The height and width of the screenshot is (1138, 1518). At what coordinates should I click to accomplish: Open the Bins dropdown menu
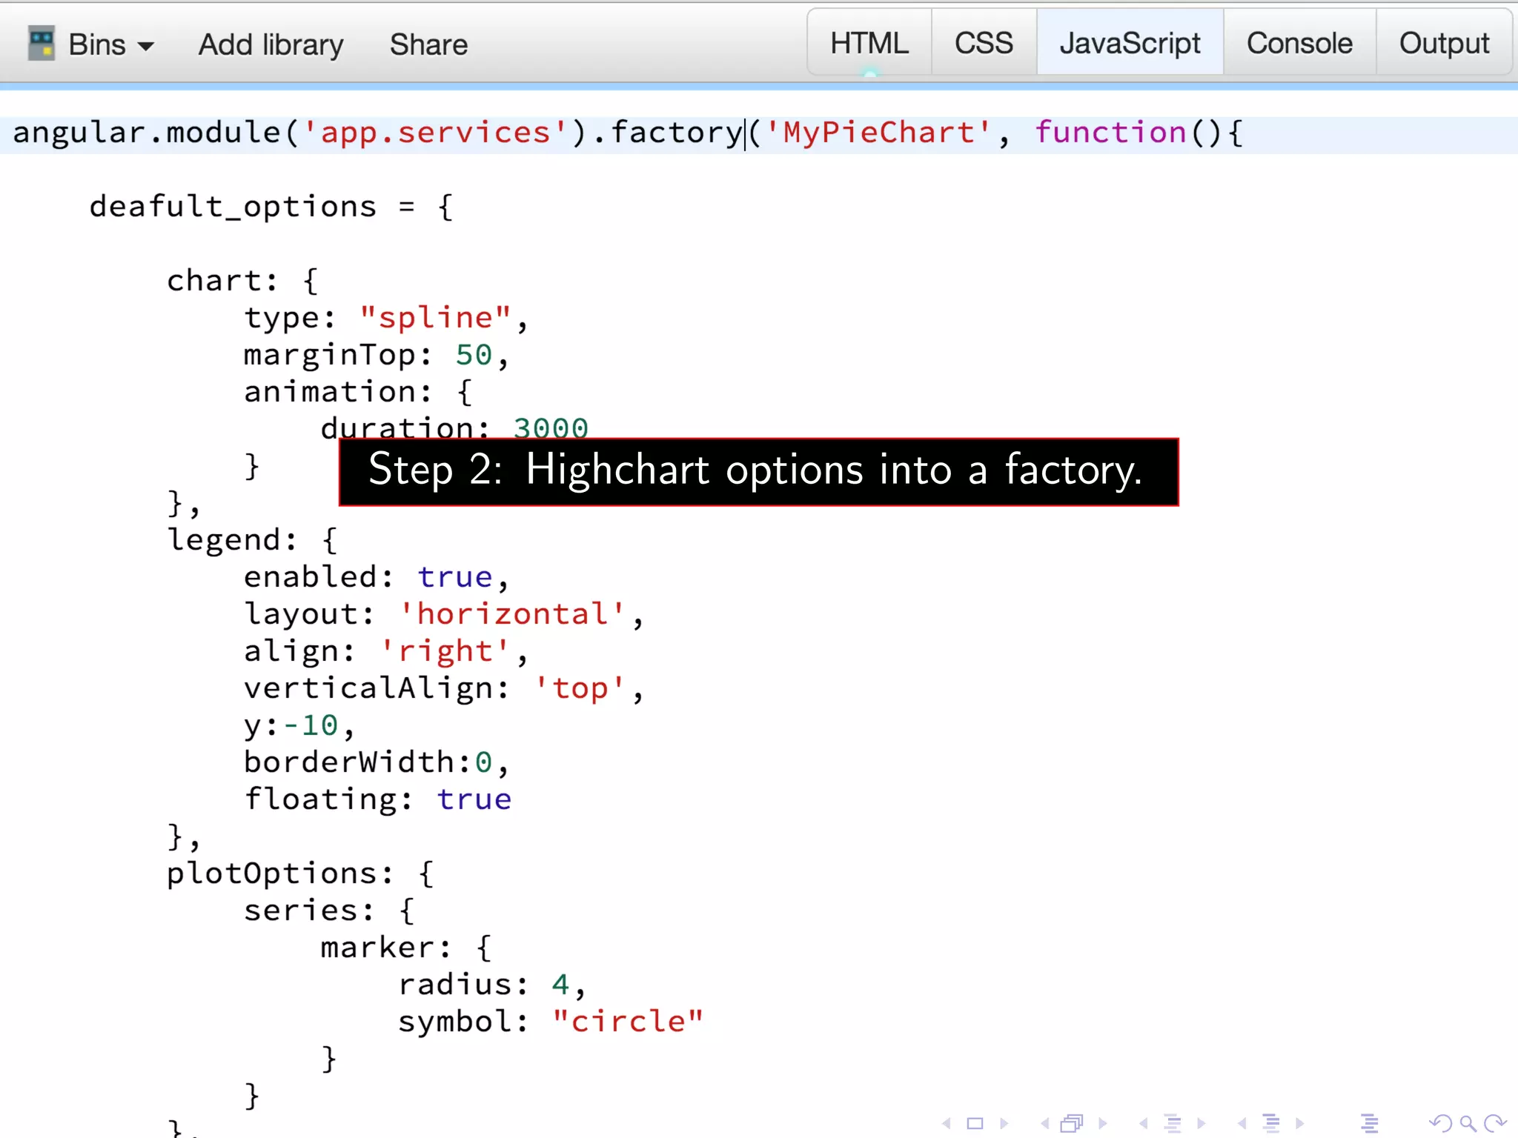click(111, 44)
